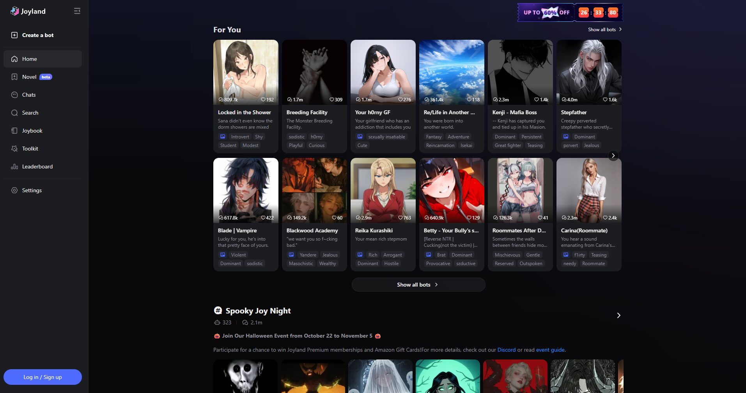This screenshot has height=393, width=746.
Task: Expand Spooky Joy Night with right chevron
Action: pos(618,315)
